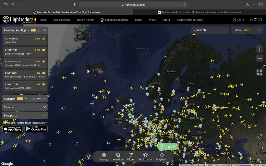The image size is (266, 166).
Task: Select tracked flight TARTN38
Action: [25, 52]
